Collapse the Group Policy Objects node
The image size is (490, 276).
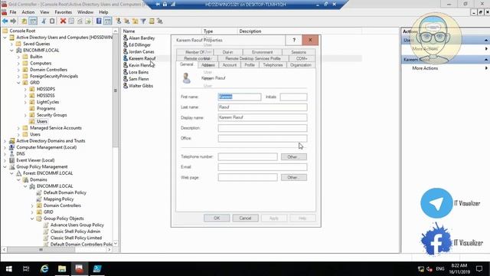pyautogui.click(x=32, y=219)
